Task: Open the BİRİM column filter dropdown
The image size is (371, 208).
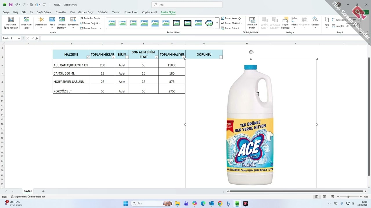Action: [127, 57]
